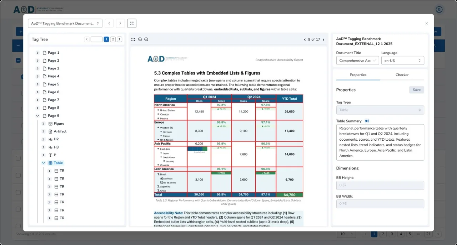Switch to the Checker tab
This screenshot has width=457, height=245.
point(402,75)
